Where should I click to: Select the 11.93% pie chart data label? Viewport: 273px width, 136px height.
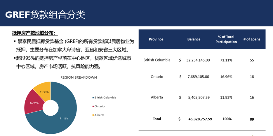44,92
